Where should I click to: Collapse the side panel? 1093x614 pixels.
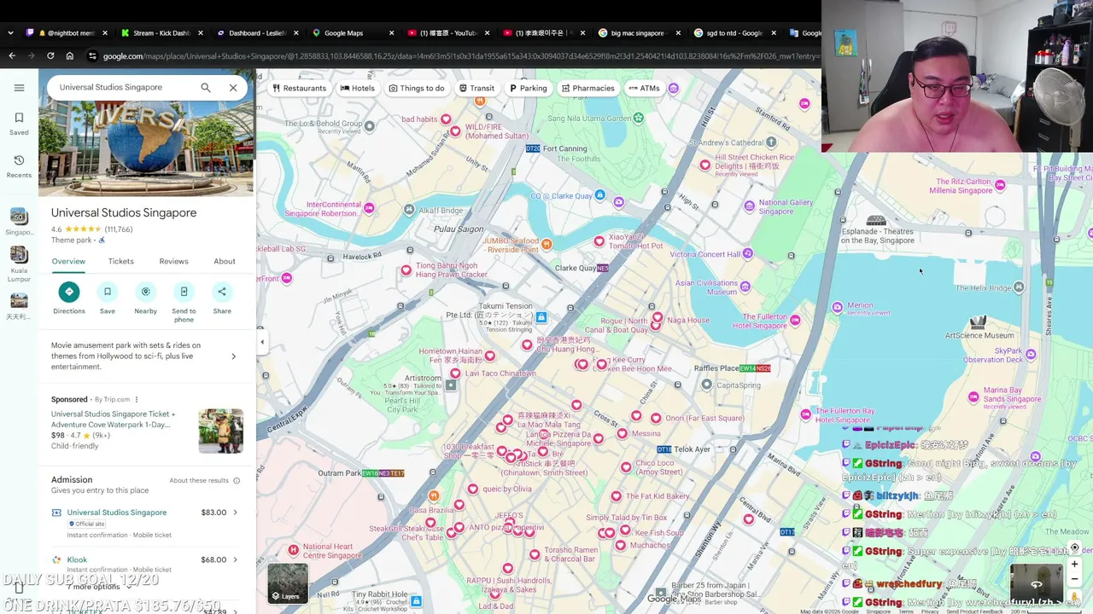pyautogui.click(x=262, y=342)
